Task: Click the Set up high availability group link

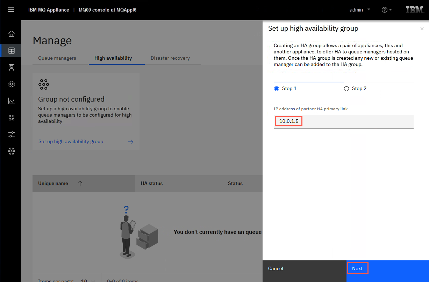Action: [71, 142]
